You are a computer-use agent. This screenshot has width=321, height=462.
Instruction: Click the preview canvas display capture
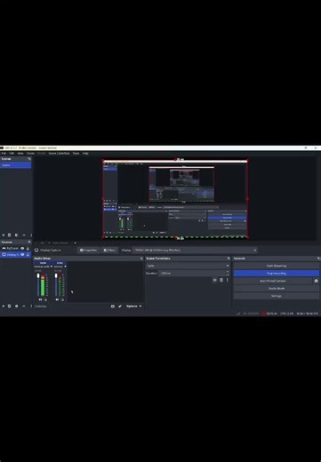coord(175,199)
